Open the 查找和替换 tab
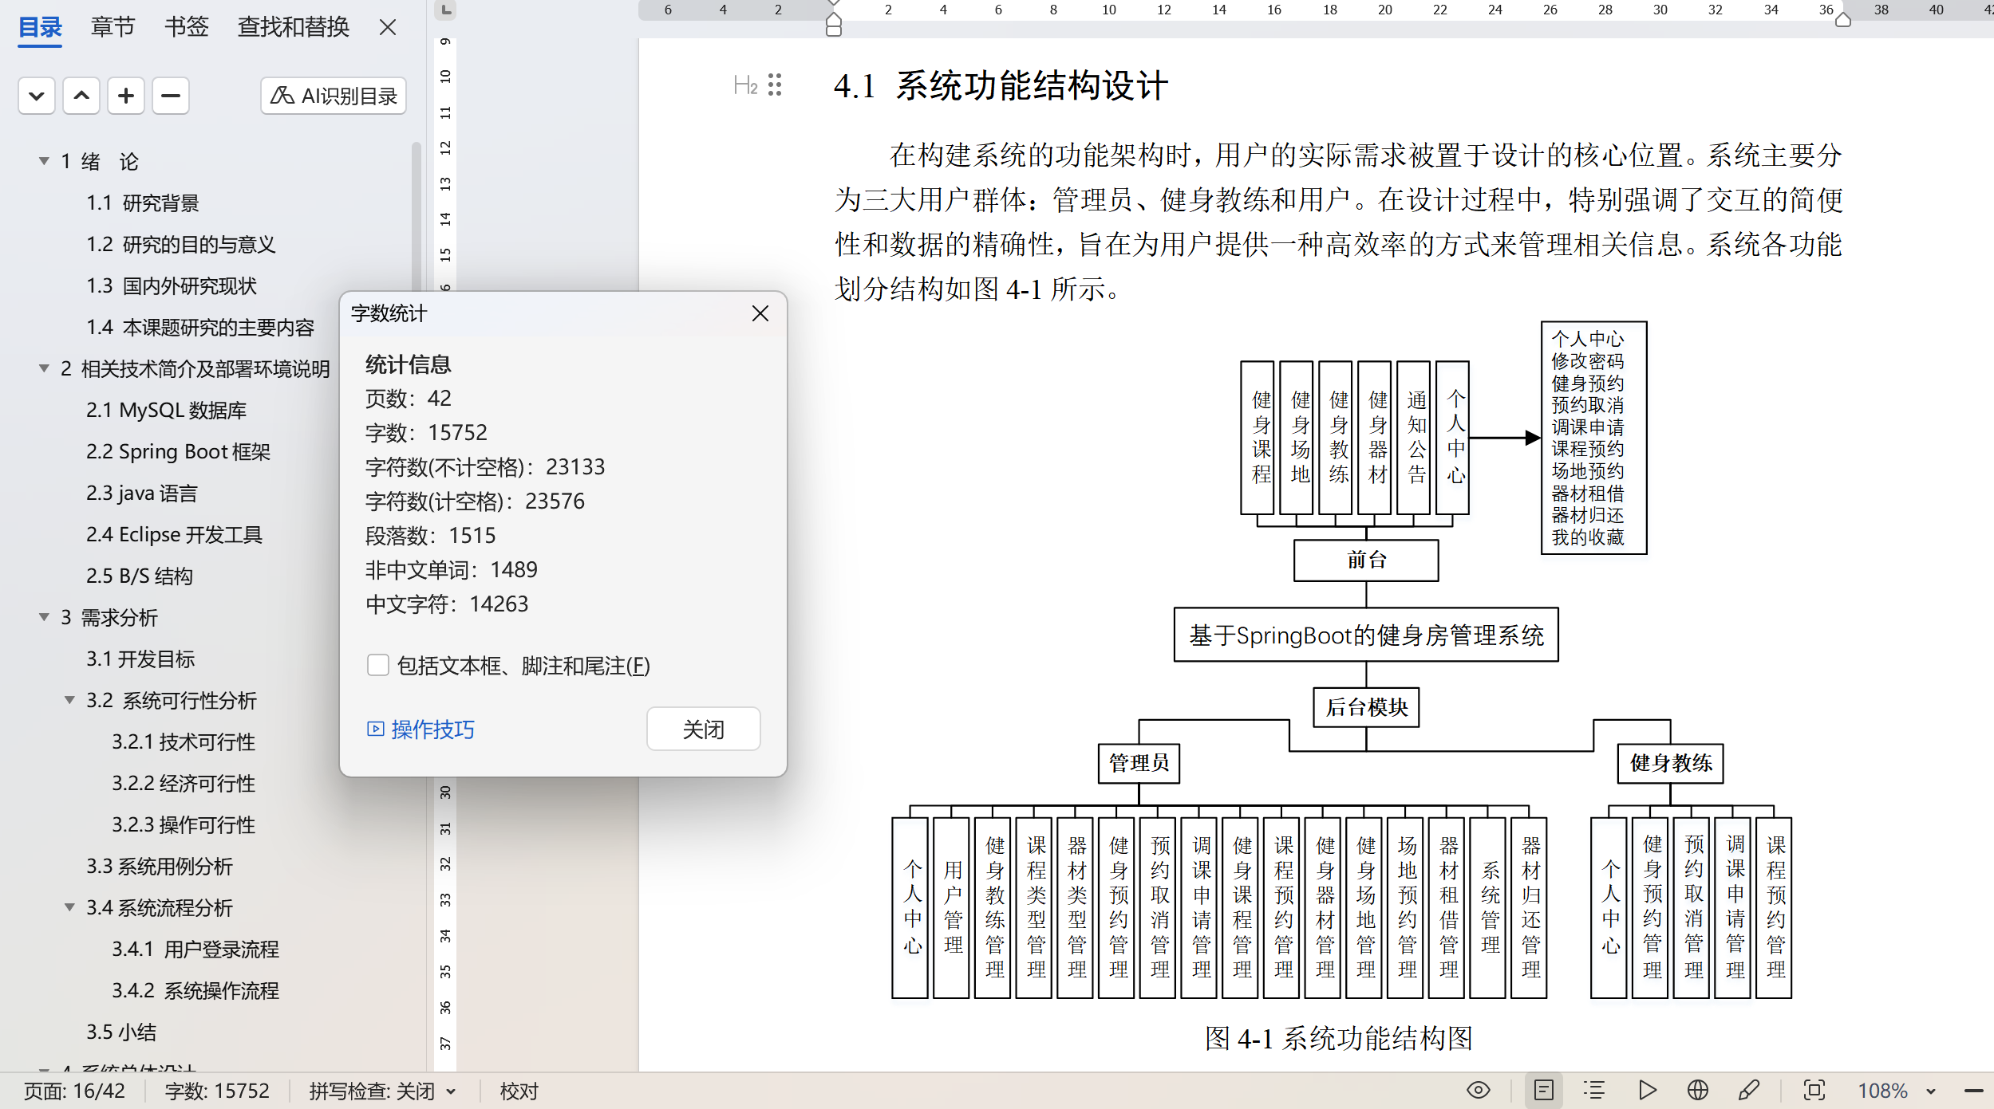1994x1109 pixels. (x=294, y=27)
